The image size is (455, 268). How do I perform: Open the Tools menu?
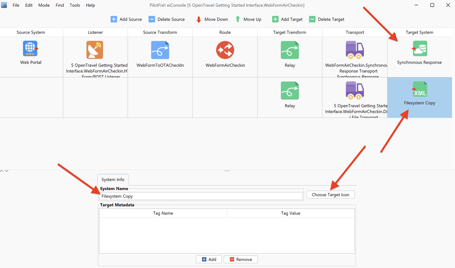(x=75, y=5)
